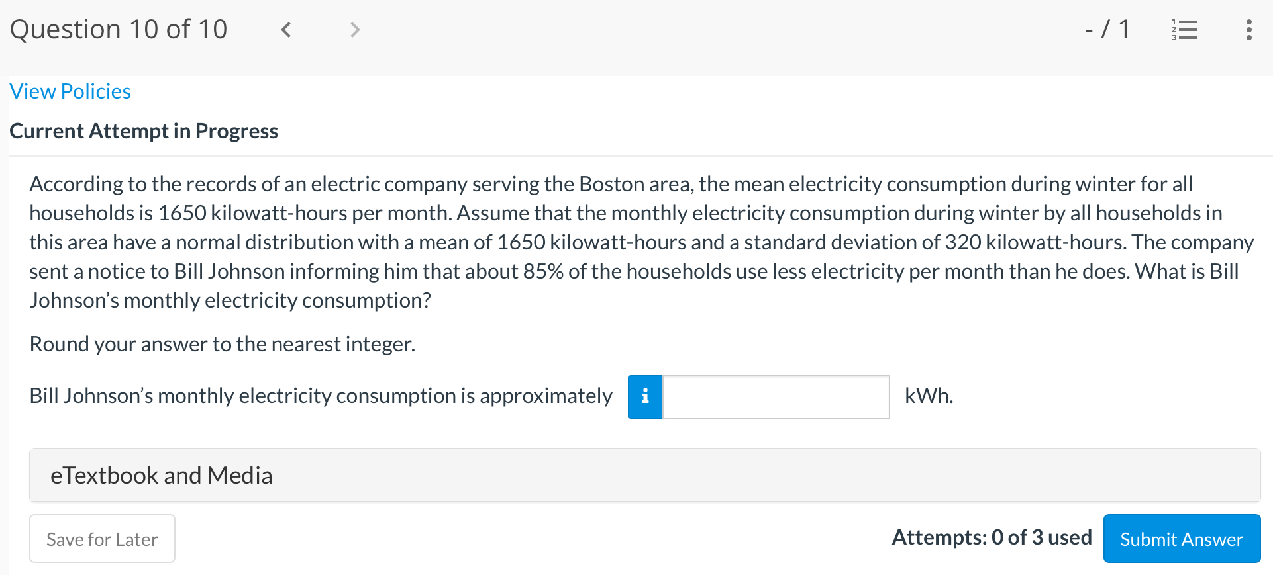Select the answer entry box for consumption
Viewport: 1273px width, 575px height.
point(775,396)
